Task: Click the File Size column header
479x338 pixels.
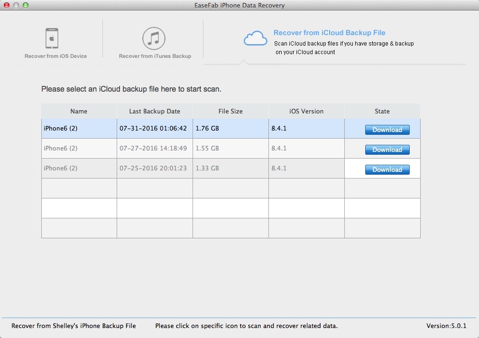Action: tap(230, 112)
